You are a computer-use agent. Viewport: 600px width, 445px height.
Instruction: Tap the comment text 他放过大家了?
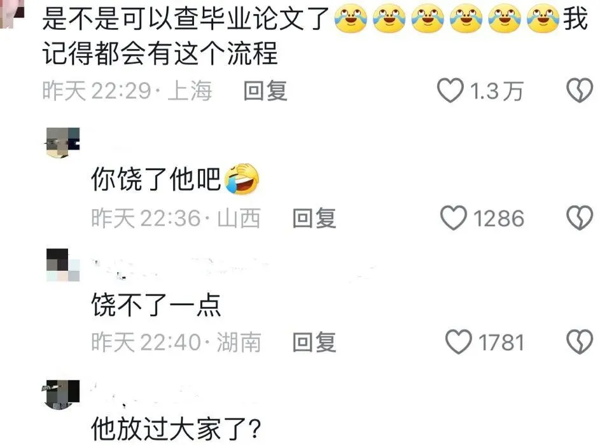[x=176, y=428]
